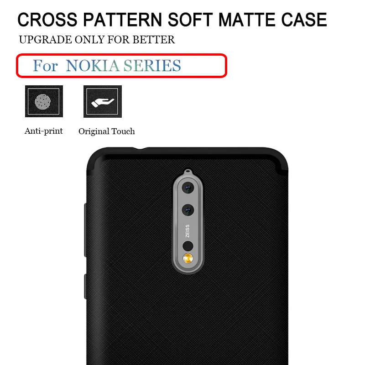Click the ZEISS logo on camera module
The height and width of the screenshot is (365, 365).
pyautogui.click(x=188, y=231)
